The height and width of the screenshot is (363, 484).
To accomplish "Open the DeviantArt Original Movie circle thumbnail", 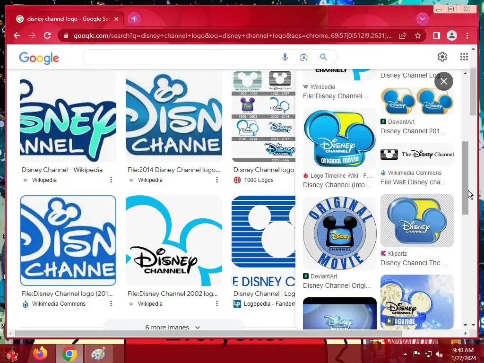I will coord(339,233).
